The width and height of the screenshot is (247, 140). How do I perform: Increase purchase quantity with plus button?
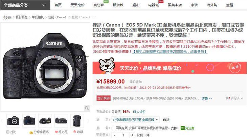pos(132,135)
